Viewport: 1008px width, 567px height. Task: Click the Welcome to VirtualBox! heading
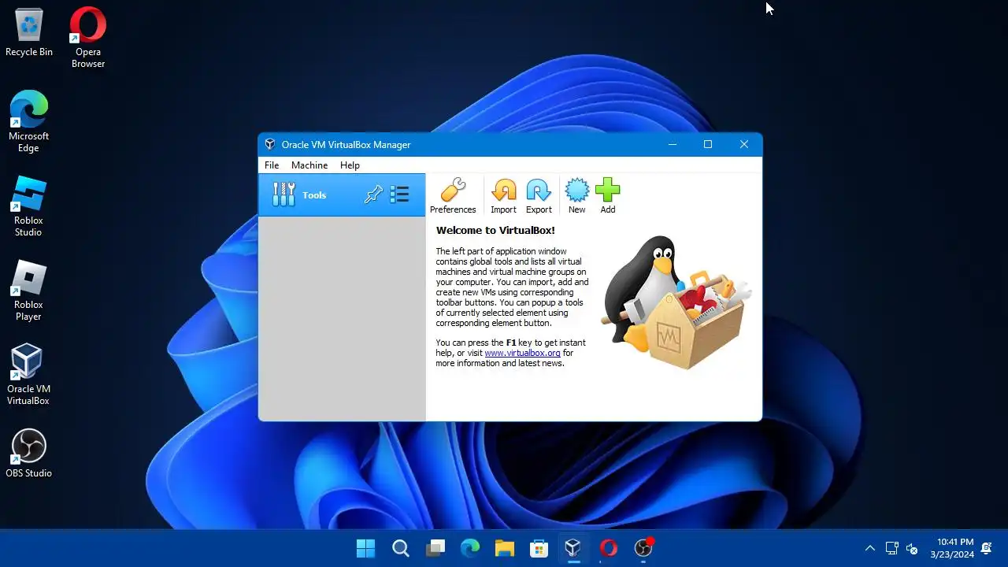pyautogui.click(x=495, y=231)
